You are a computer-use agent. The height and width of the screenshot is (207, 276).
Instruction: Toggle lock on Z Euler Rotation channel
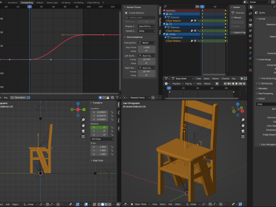coord(198,41)
